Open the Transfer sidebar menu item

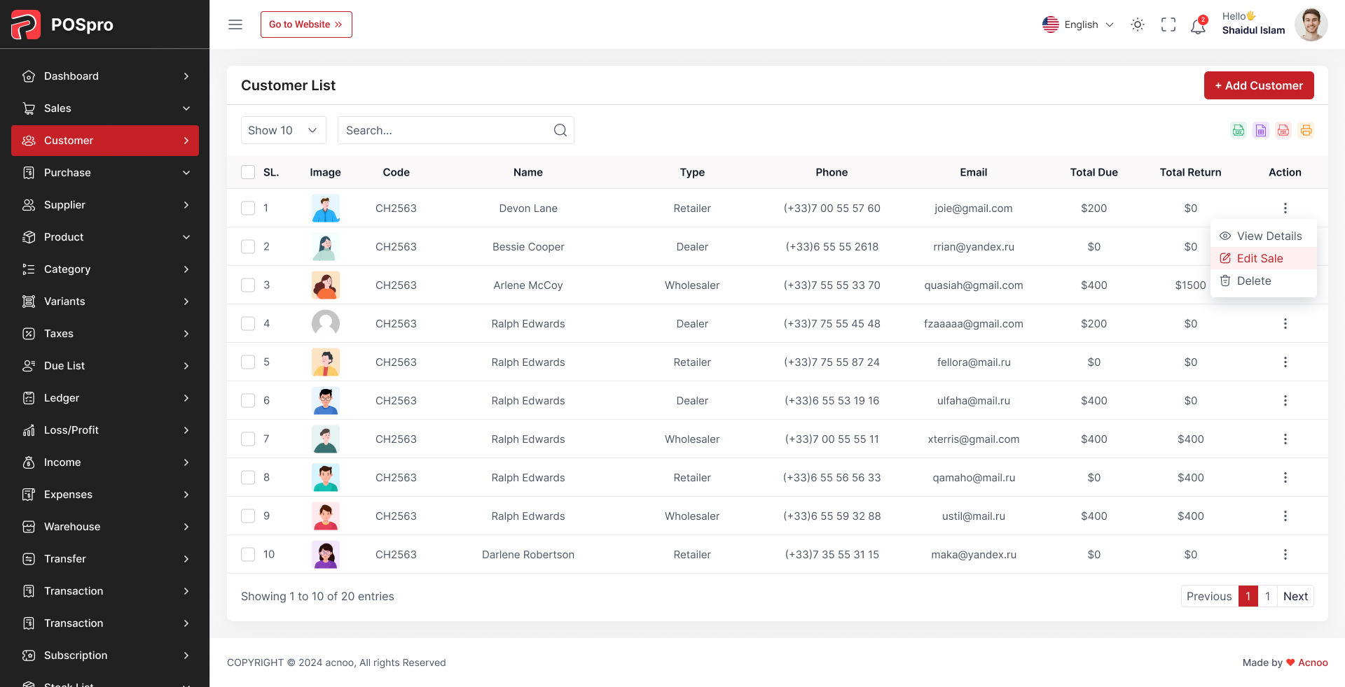point(105,559)
